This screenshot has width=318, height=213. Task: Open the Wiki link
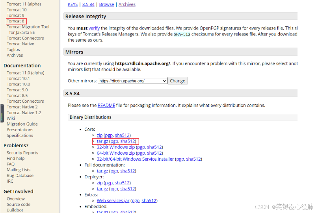[x=11, y=118]
